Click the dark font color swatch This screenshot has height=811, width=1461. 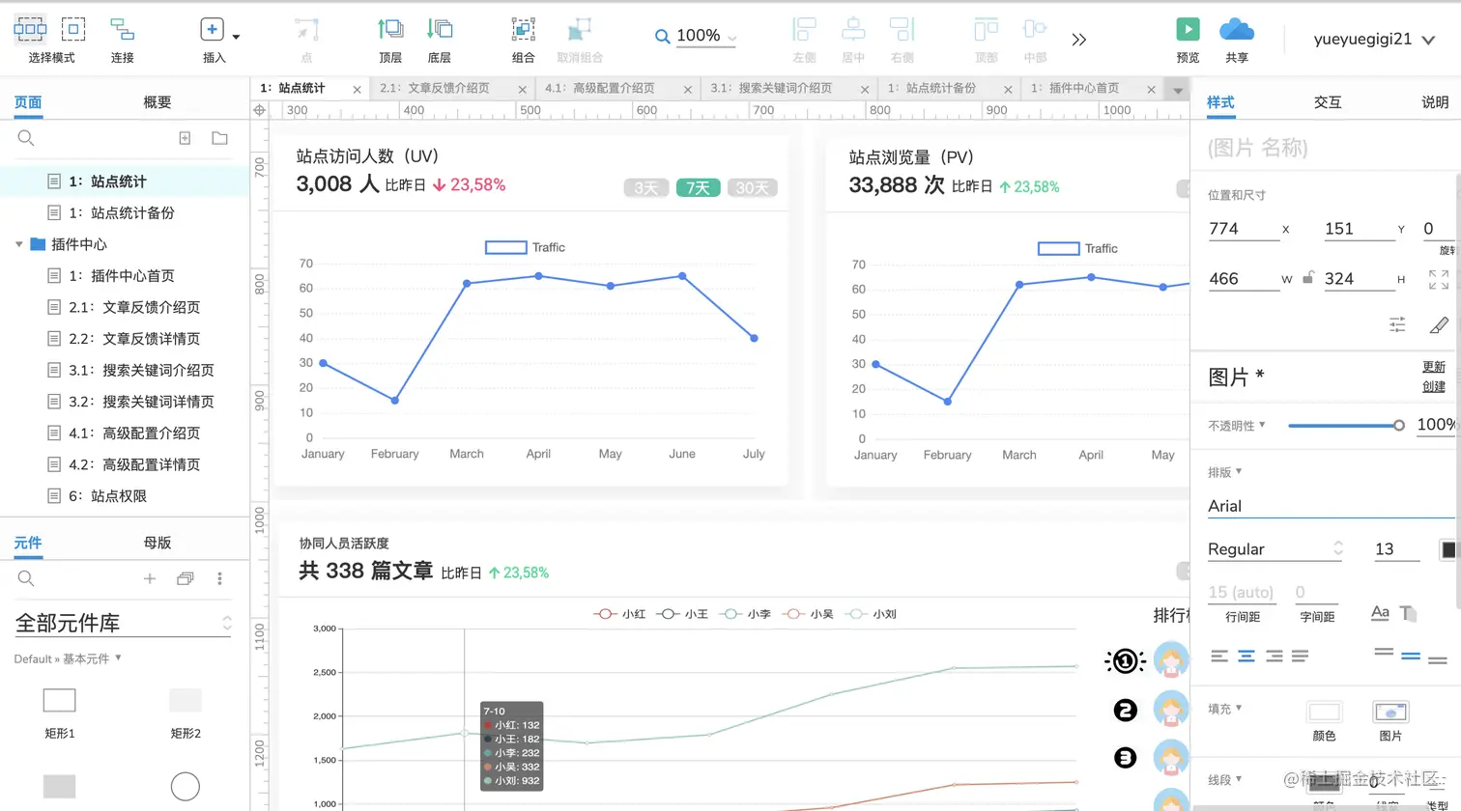(1447, 549)
